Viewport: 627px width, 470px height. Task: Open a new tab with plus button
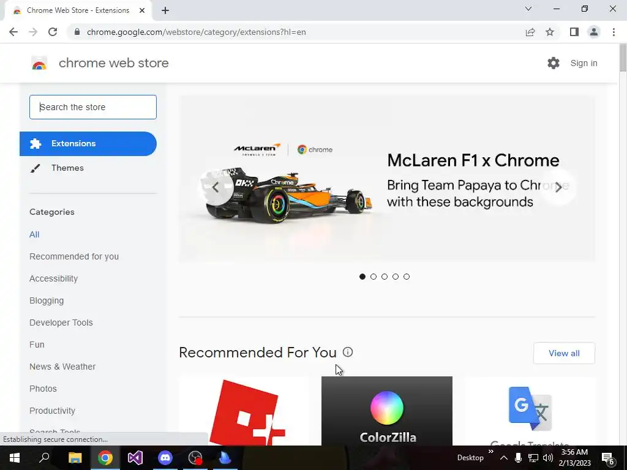[x=165, y=10]
